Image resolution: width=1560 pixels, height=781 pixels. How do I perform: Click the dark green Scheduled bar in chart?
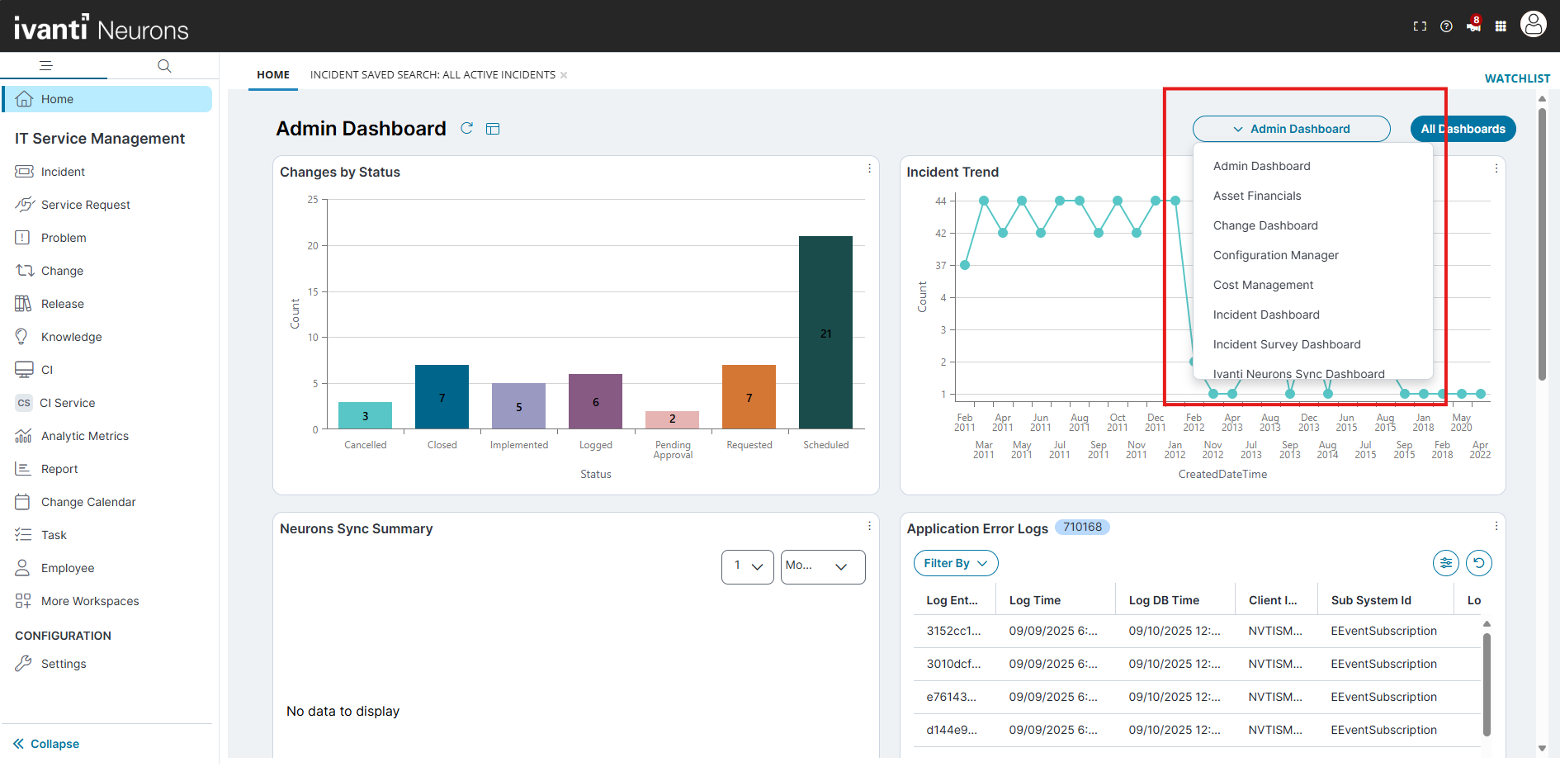tap(825, 332)
